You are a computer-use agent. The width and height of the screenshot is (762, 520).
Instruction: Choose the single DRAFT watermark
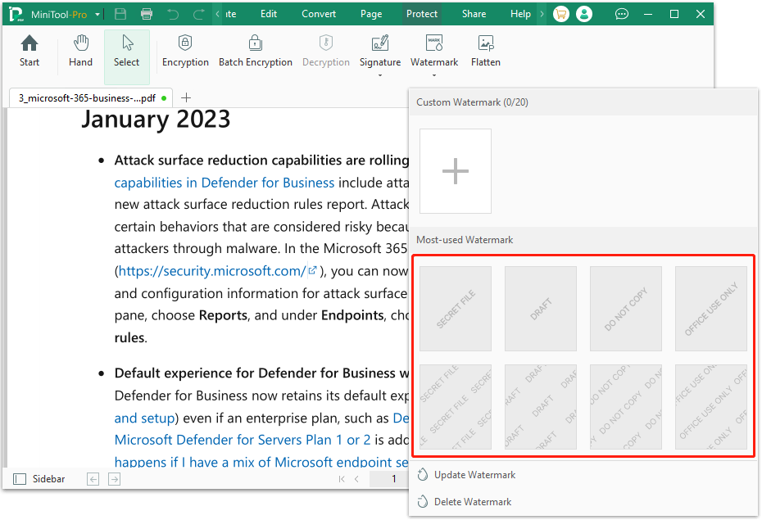click(x=541, y=308)
